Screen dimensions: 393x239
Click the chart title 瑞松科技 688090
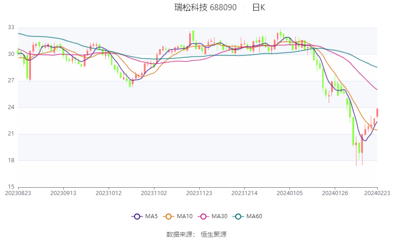click(x=205, y=7)
